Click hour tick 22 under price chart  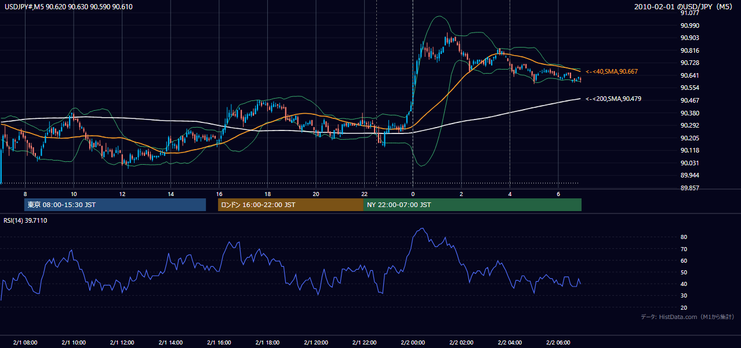click(364, 193)
